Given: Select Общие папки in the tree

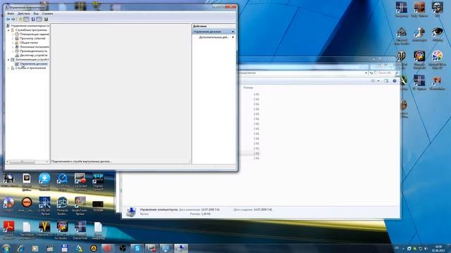Looking at the screenshot, I should tap(29, 42).
